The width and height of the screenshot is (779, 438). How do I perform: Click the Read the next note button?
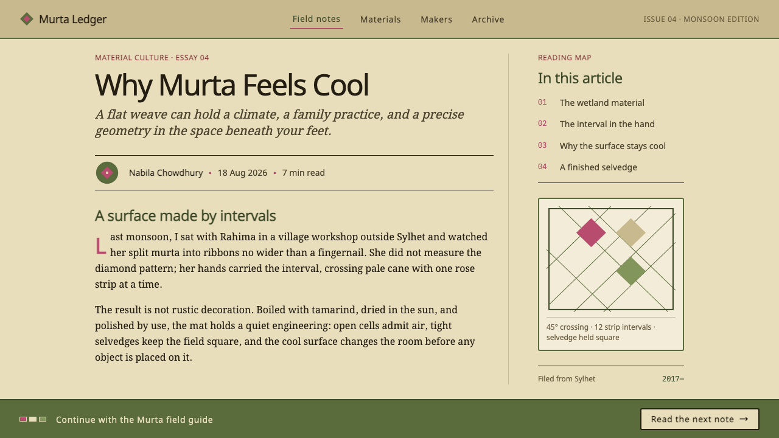tap(700, 419)
